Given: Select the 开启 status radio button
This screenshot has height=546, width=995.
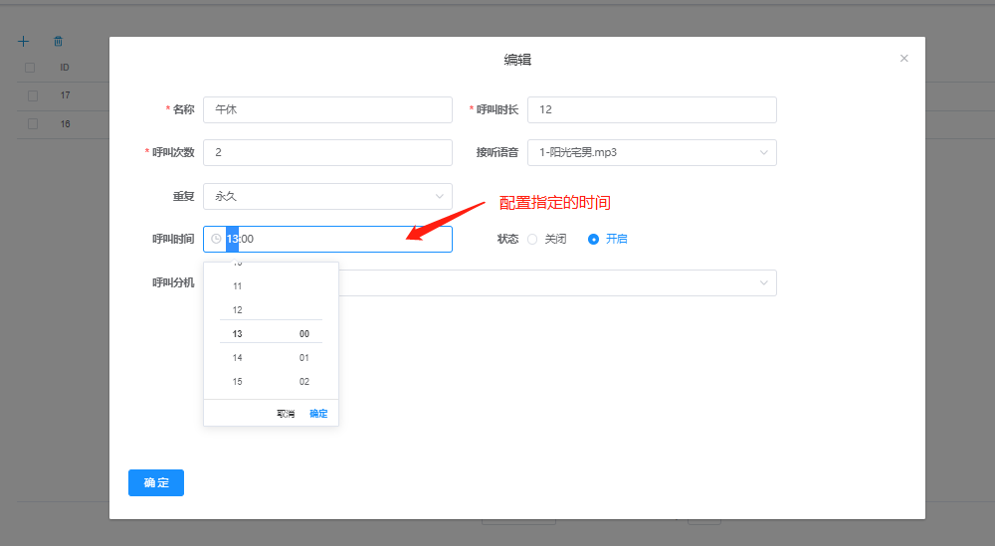Looking at the screenshot, I should point(594,239).
